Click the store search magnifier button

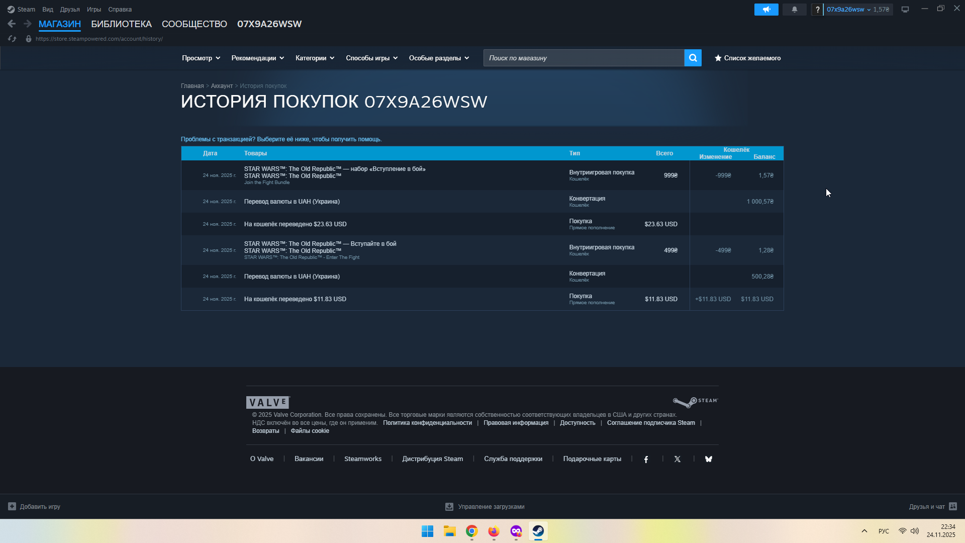(x=693, y=58)
